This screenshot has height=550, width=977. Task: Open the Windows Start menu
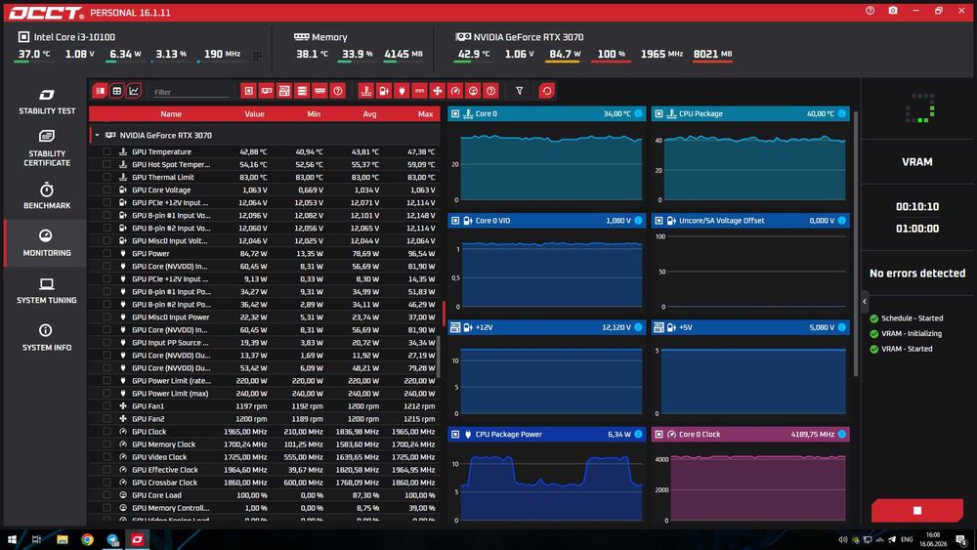11,539
